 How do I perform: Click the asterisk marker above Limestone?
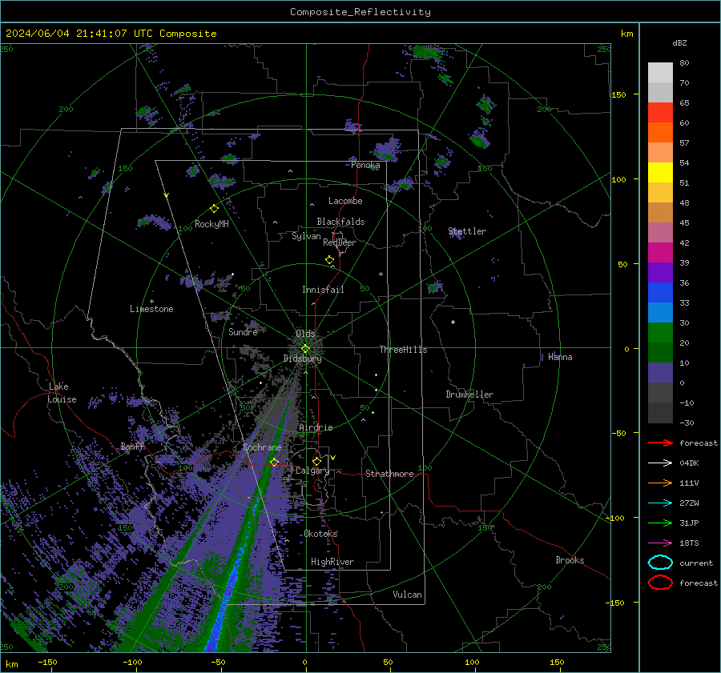coord(151,302)
